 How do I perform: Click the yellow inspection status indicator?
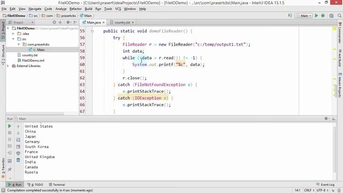coord(334,28)
